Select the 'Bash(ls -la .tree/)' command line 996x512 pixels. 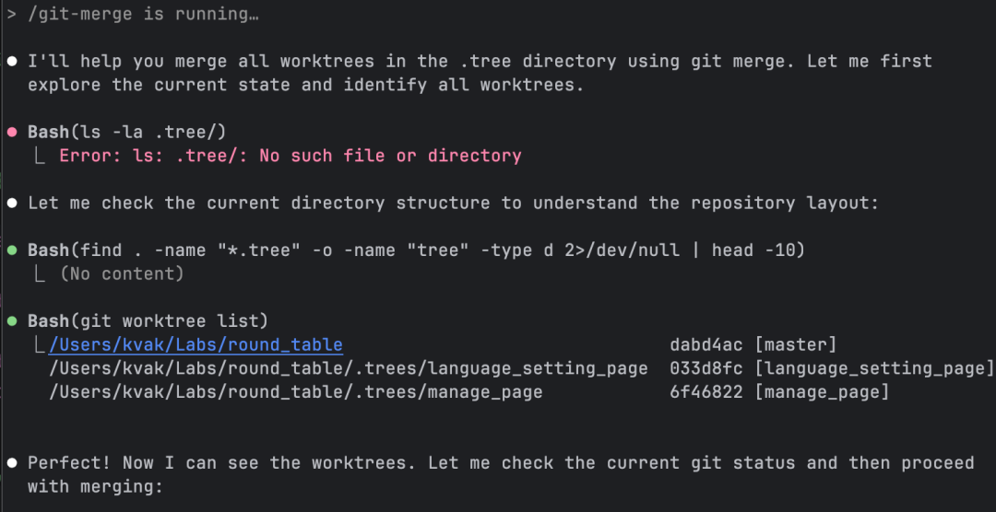click(x=127, y=132)
